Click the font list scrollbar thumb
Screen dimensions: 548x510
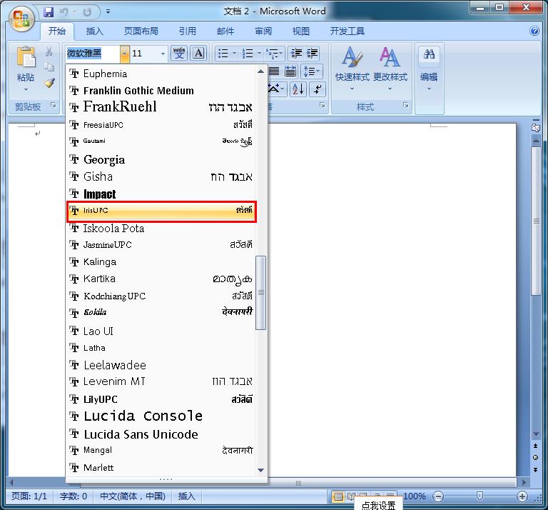coord(260,293)
